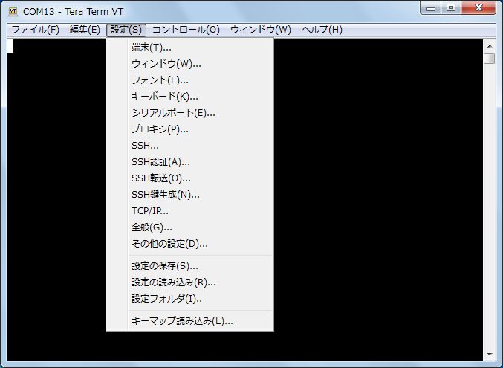Choose ウィンドウ(W)... in the settings dropdown
The image size is (503, 368).
pyautogui.click(x=190, y=64)
